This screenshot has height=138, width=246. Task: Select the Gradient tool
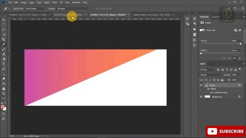pyautogui.click(x=3, y=59)
